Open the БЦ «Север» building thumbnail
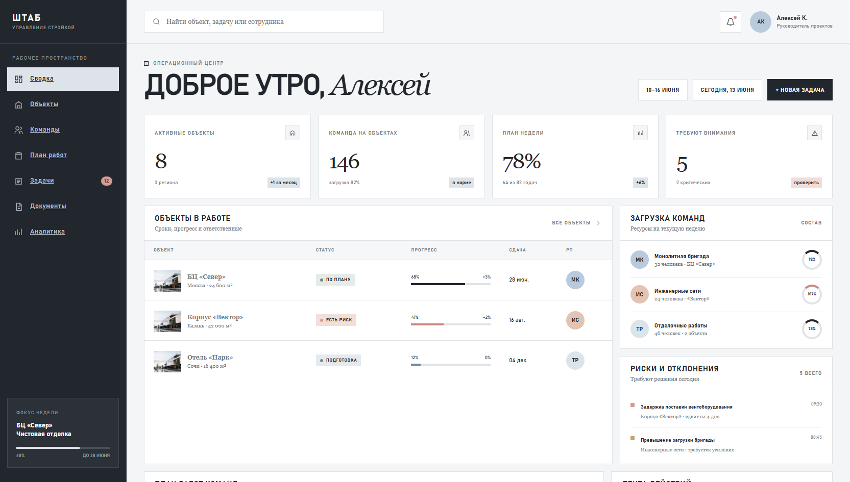The width and height of the screenshot is (850, 482). 167,281
